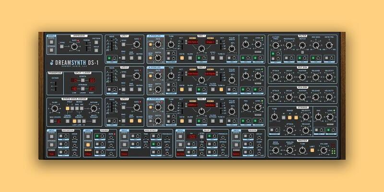This screenshot has height=192, width=384.
Task: Select the Mono UNI voice mode button
Action: [x=81, y=108]
